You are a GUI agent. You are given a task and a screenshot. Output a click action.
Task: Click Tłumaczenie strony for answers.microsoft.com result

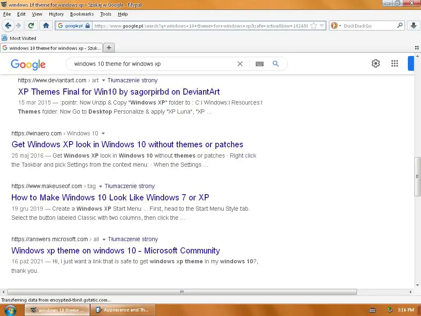[133, 239]
